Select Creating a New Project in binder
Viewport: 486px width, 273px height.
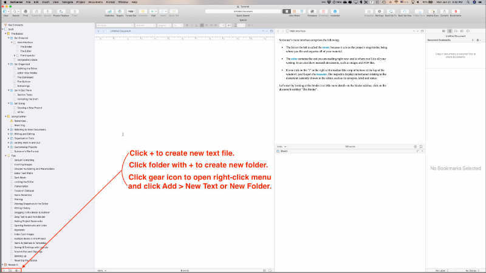pos(29,108)
